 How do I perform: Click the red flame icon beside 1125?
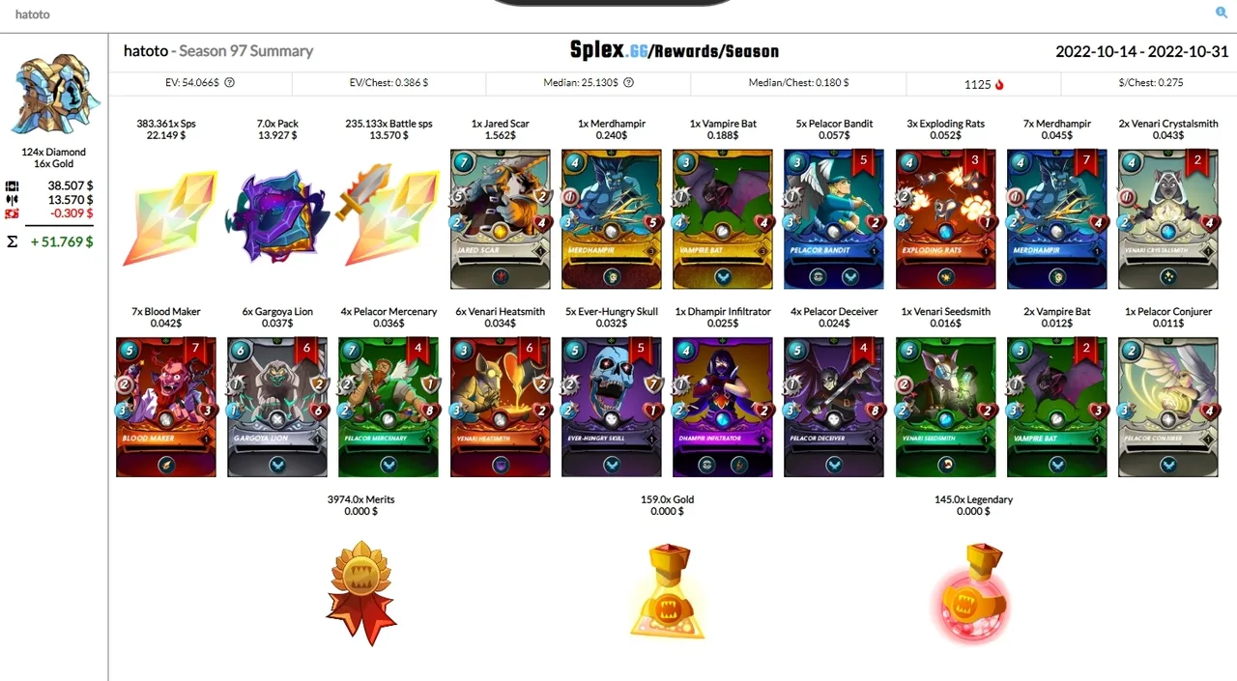tap(999, 84)
